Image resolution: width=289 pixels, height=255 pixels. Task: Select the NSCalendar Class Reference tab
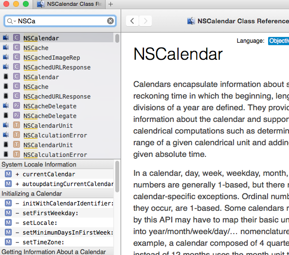[x=69, y=4]
